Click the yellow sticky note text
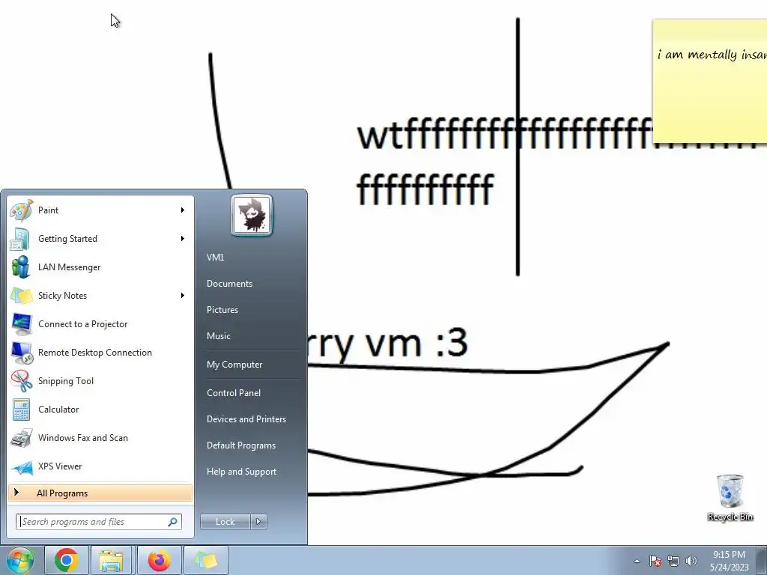Screen dimensions: 767x575 tap(712, 54)
